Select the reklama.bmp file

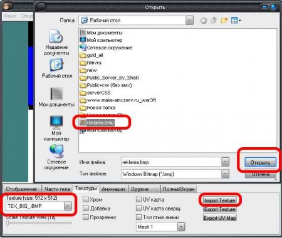[97, 123]
